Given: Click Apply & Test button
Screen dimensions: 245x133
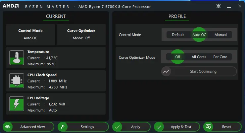Looking at the screenshot, I should point(177,127).
